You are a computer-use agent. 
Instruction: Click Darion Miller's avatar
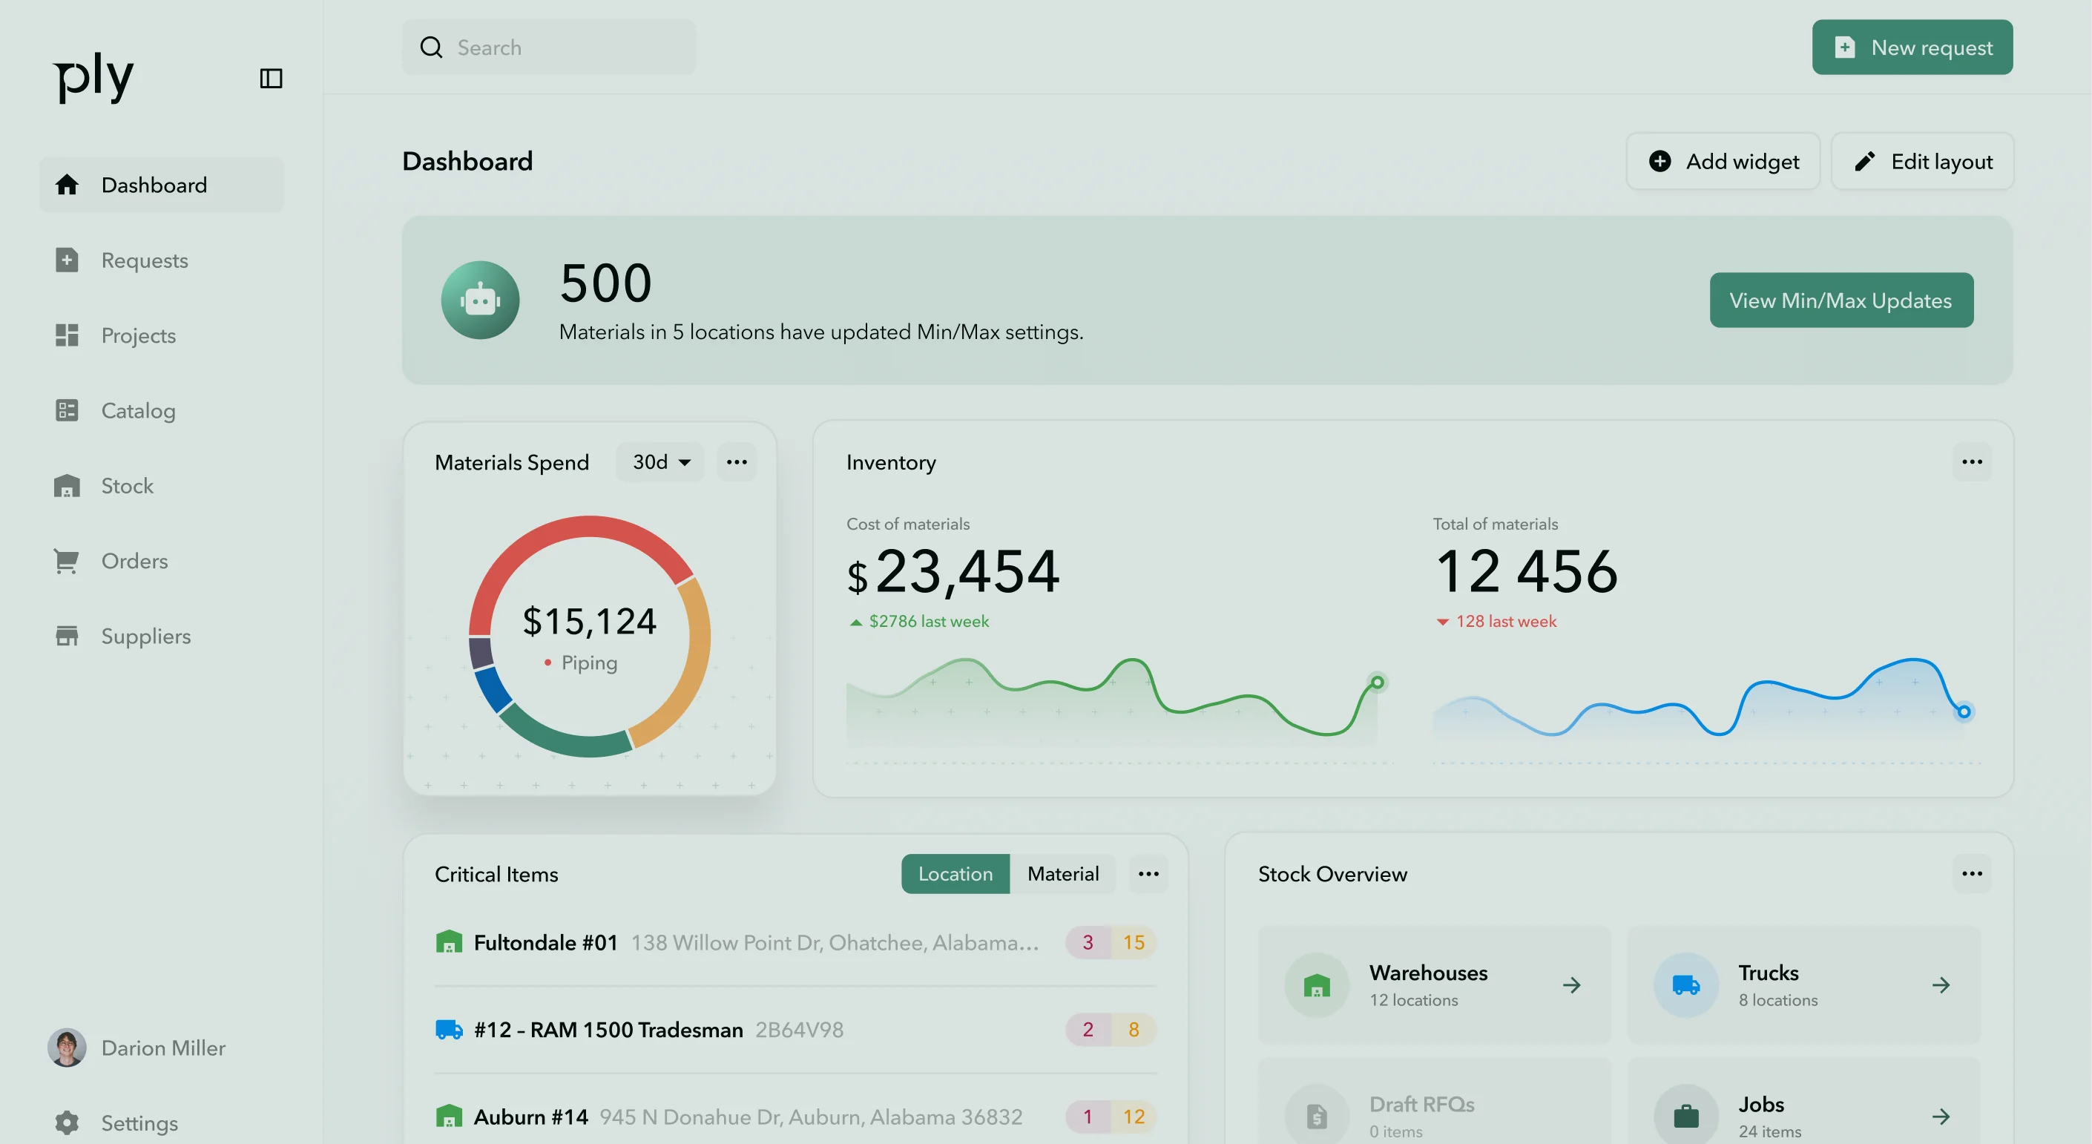pos(67,1048)
